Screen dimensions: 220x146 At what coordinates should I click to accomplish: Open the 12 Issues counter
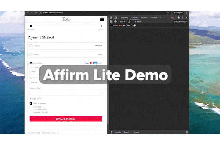point(120,26)
